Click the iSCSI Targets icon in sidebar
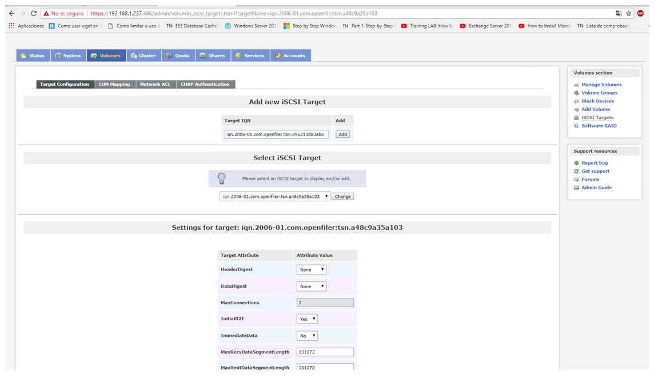This screenshot has height=382, width=658. [576, 118]
